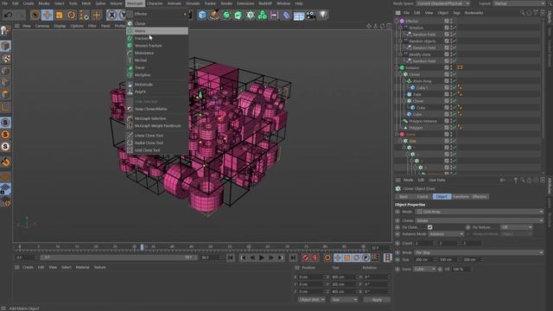The height and width of the screenshot is (311, 553).
Task: Toggle the X axis lock
Action: point(111,15)
